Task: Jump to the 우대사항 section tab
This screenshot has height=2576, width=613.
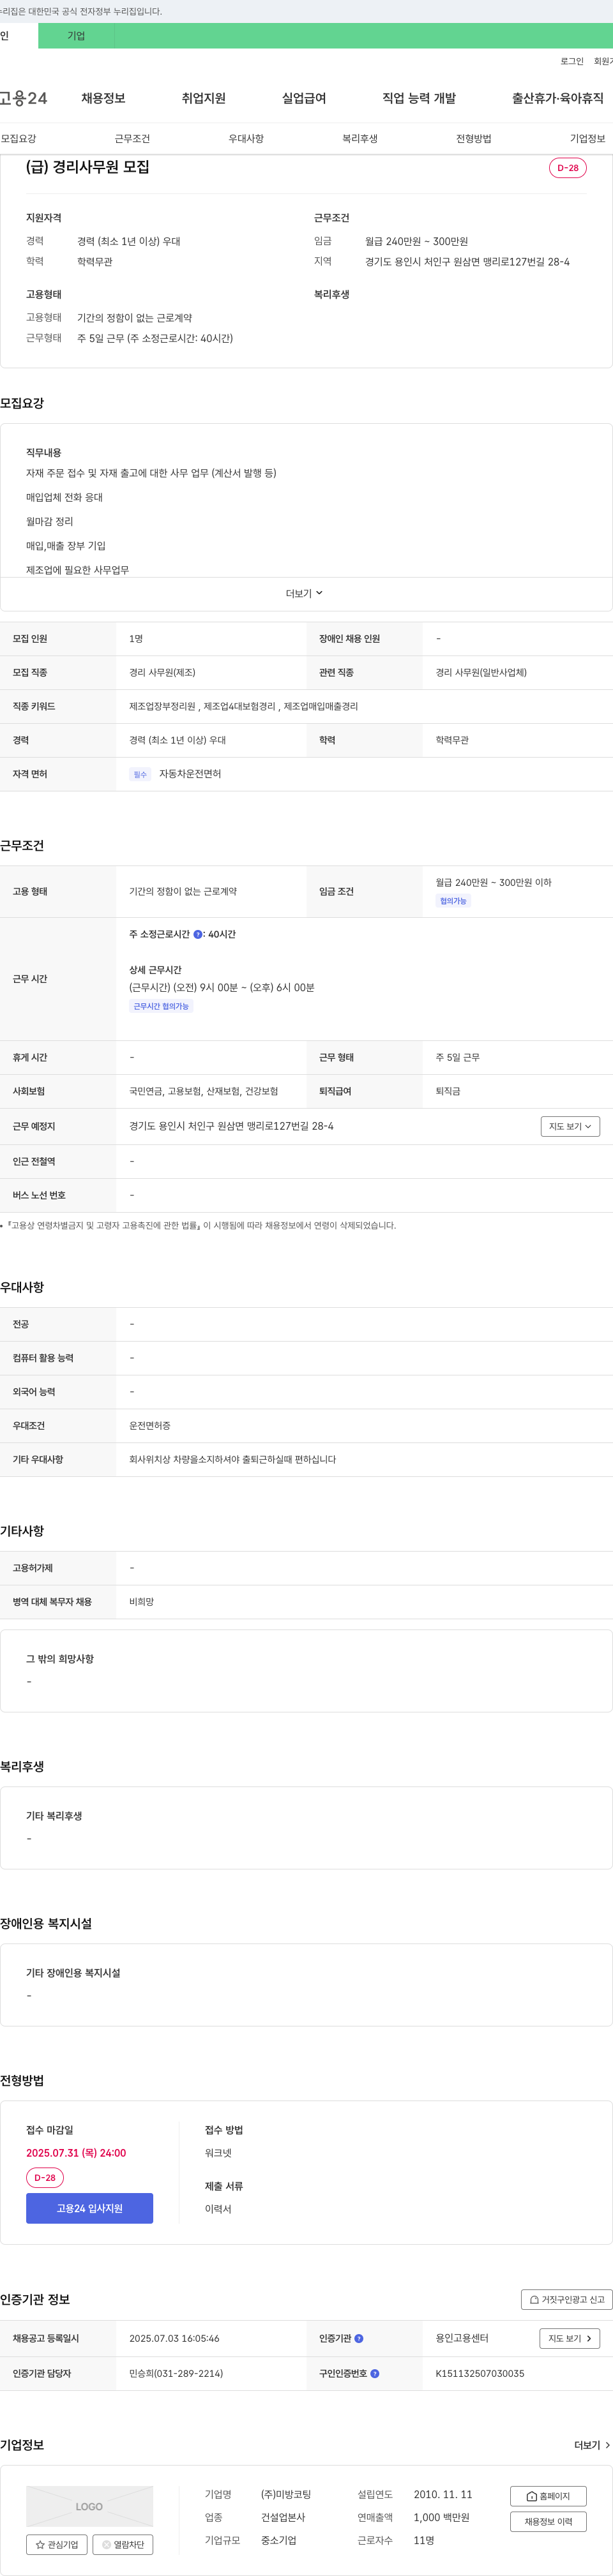Action: [x=246, y=139]
